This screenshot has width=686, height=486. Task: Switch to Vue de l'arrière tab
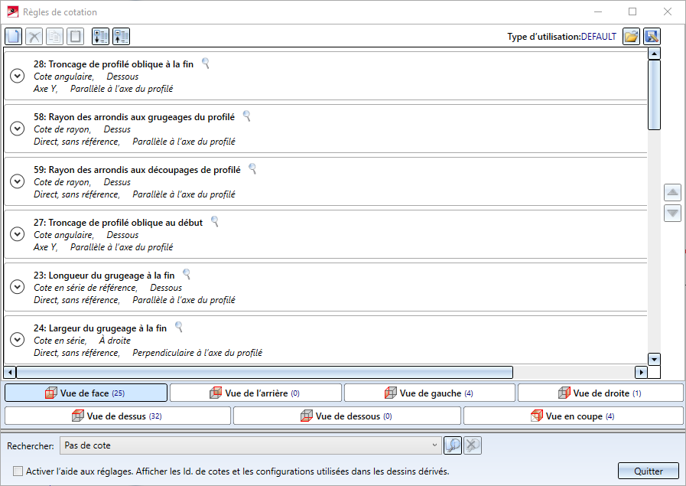pyautogui.click(x=255, y=393)
